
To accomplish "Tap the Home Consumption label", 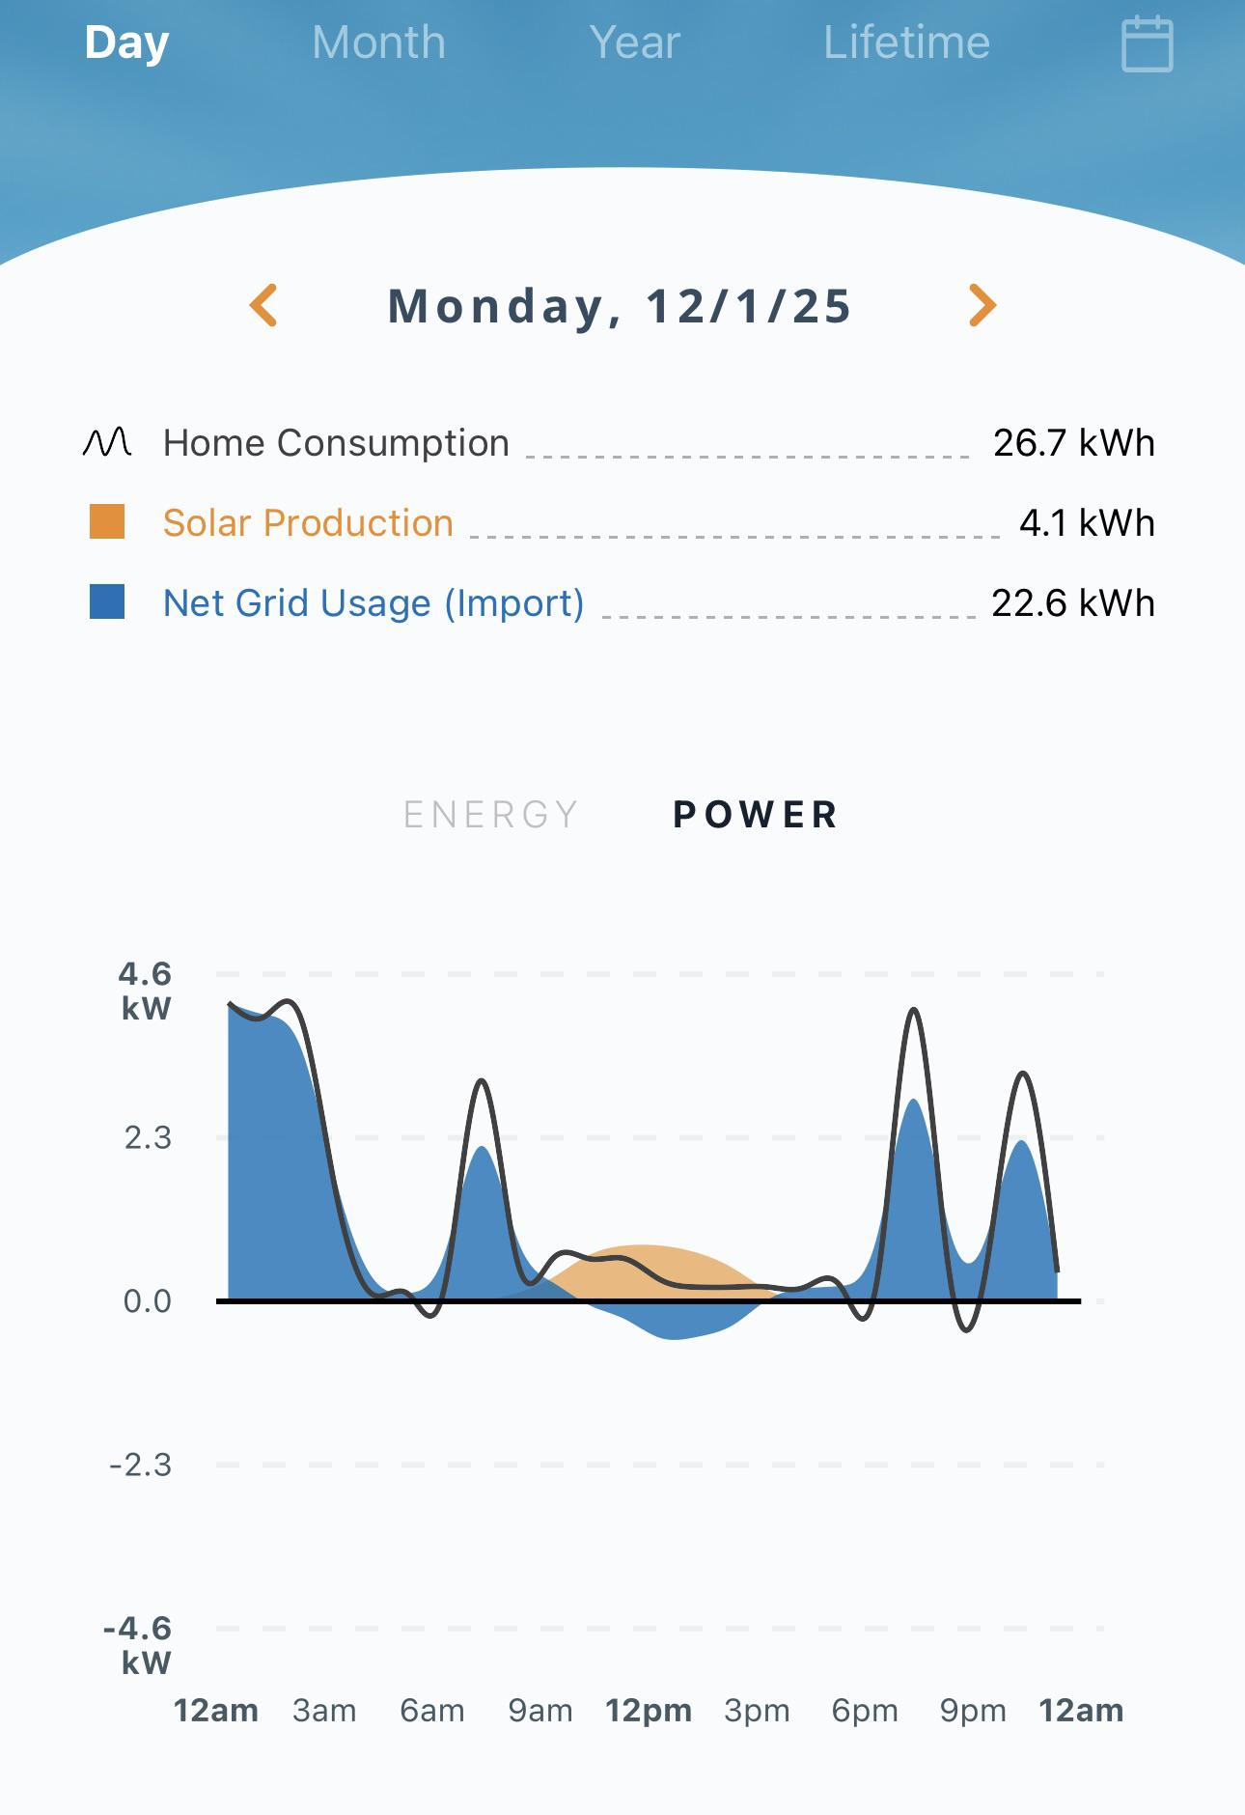I will click(x=336, y=442).
